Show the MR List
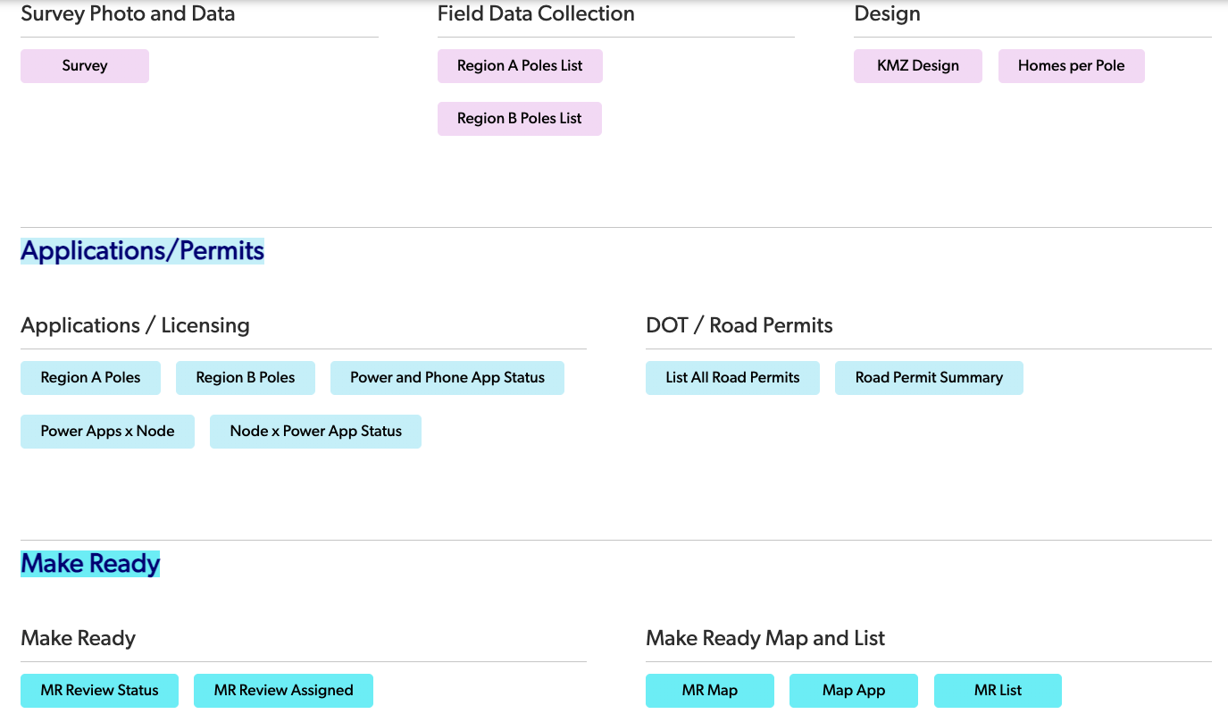The height and width of the screenshot is (714, 1228). pos(998,691)
